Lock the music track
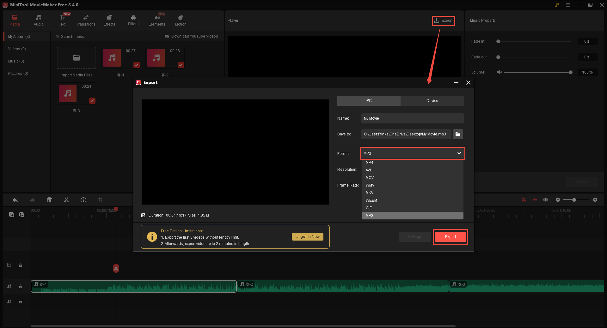The image size is (607, 328). [x=21, y=286]
